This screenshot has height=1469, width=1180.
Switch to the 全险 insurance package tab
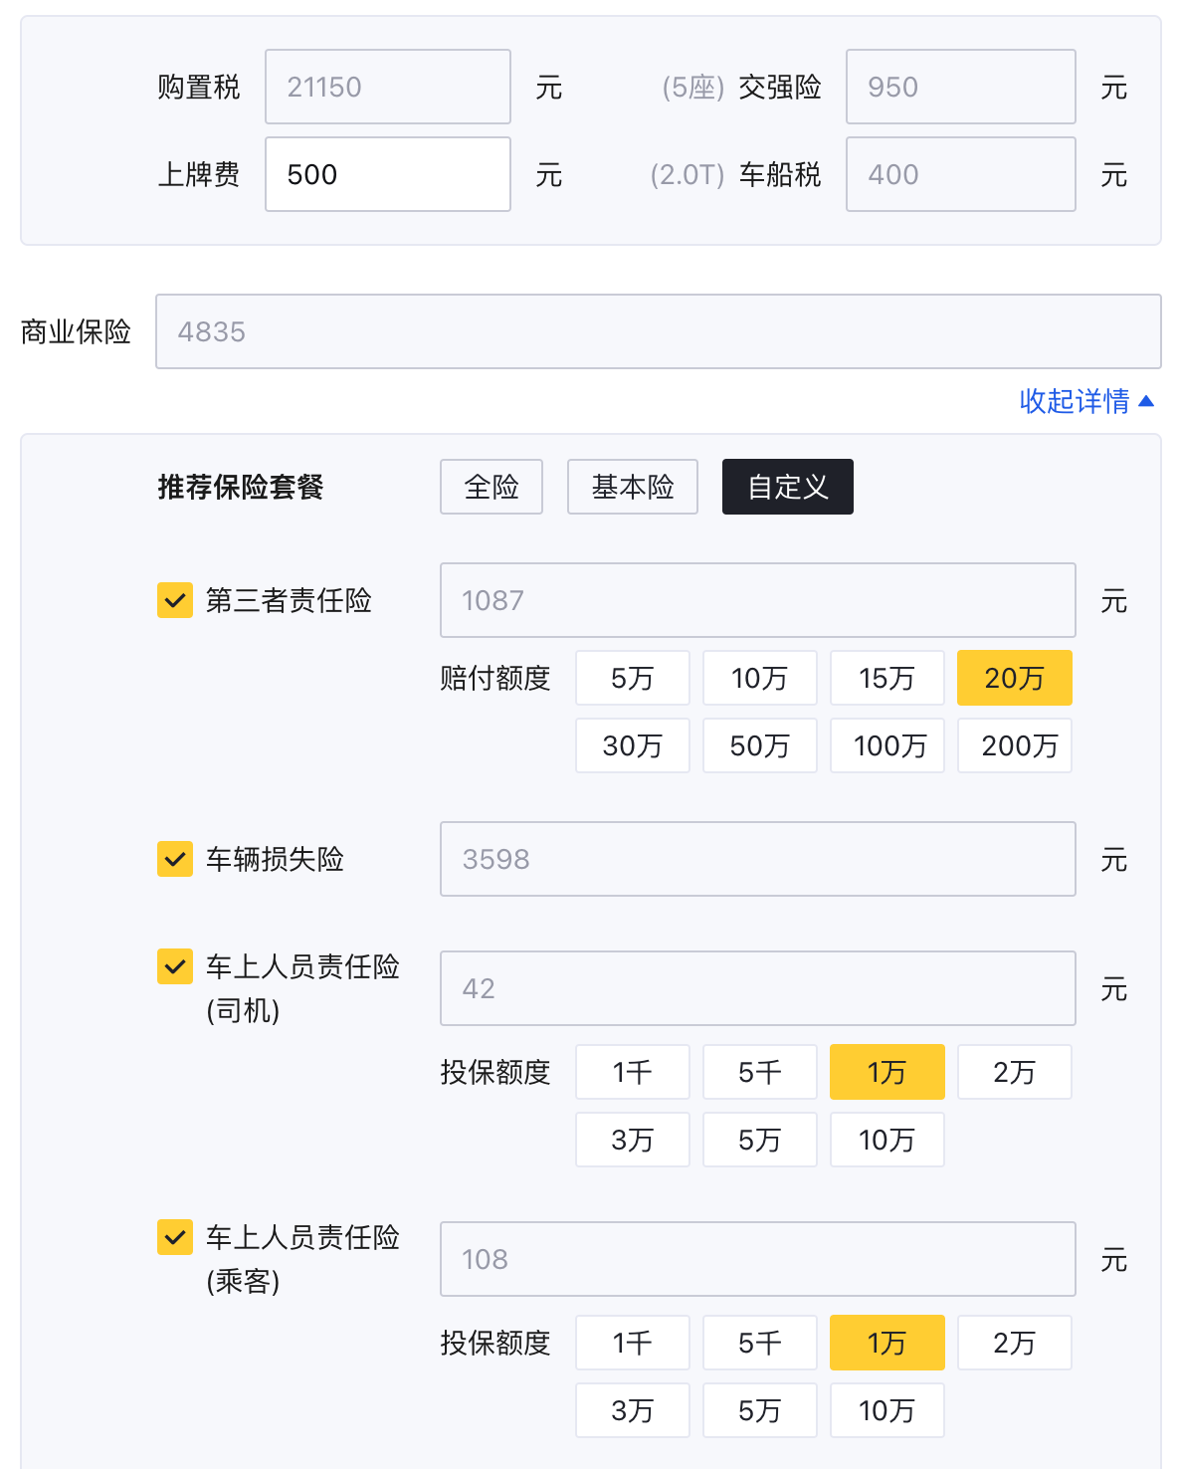(x=491, y=487)
